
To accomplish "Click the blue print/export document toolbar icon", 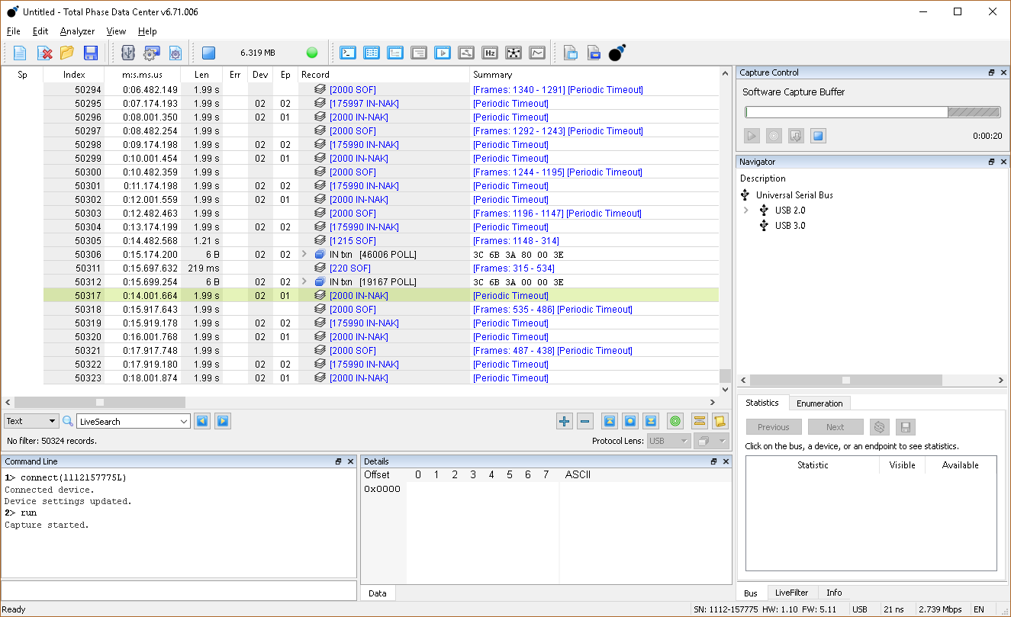I will point(594,53).
